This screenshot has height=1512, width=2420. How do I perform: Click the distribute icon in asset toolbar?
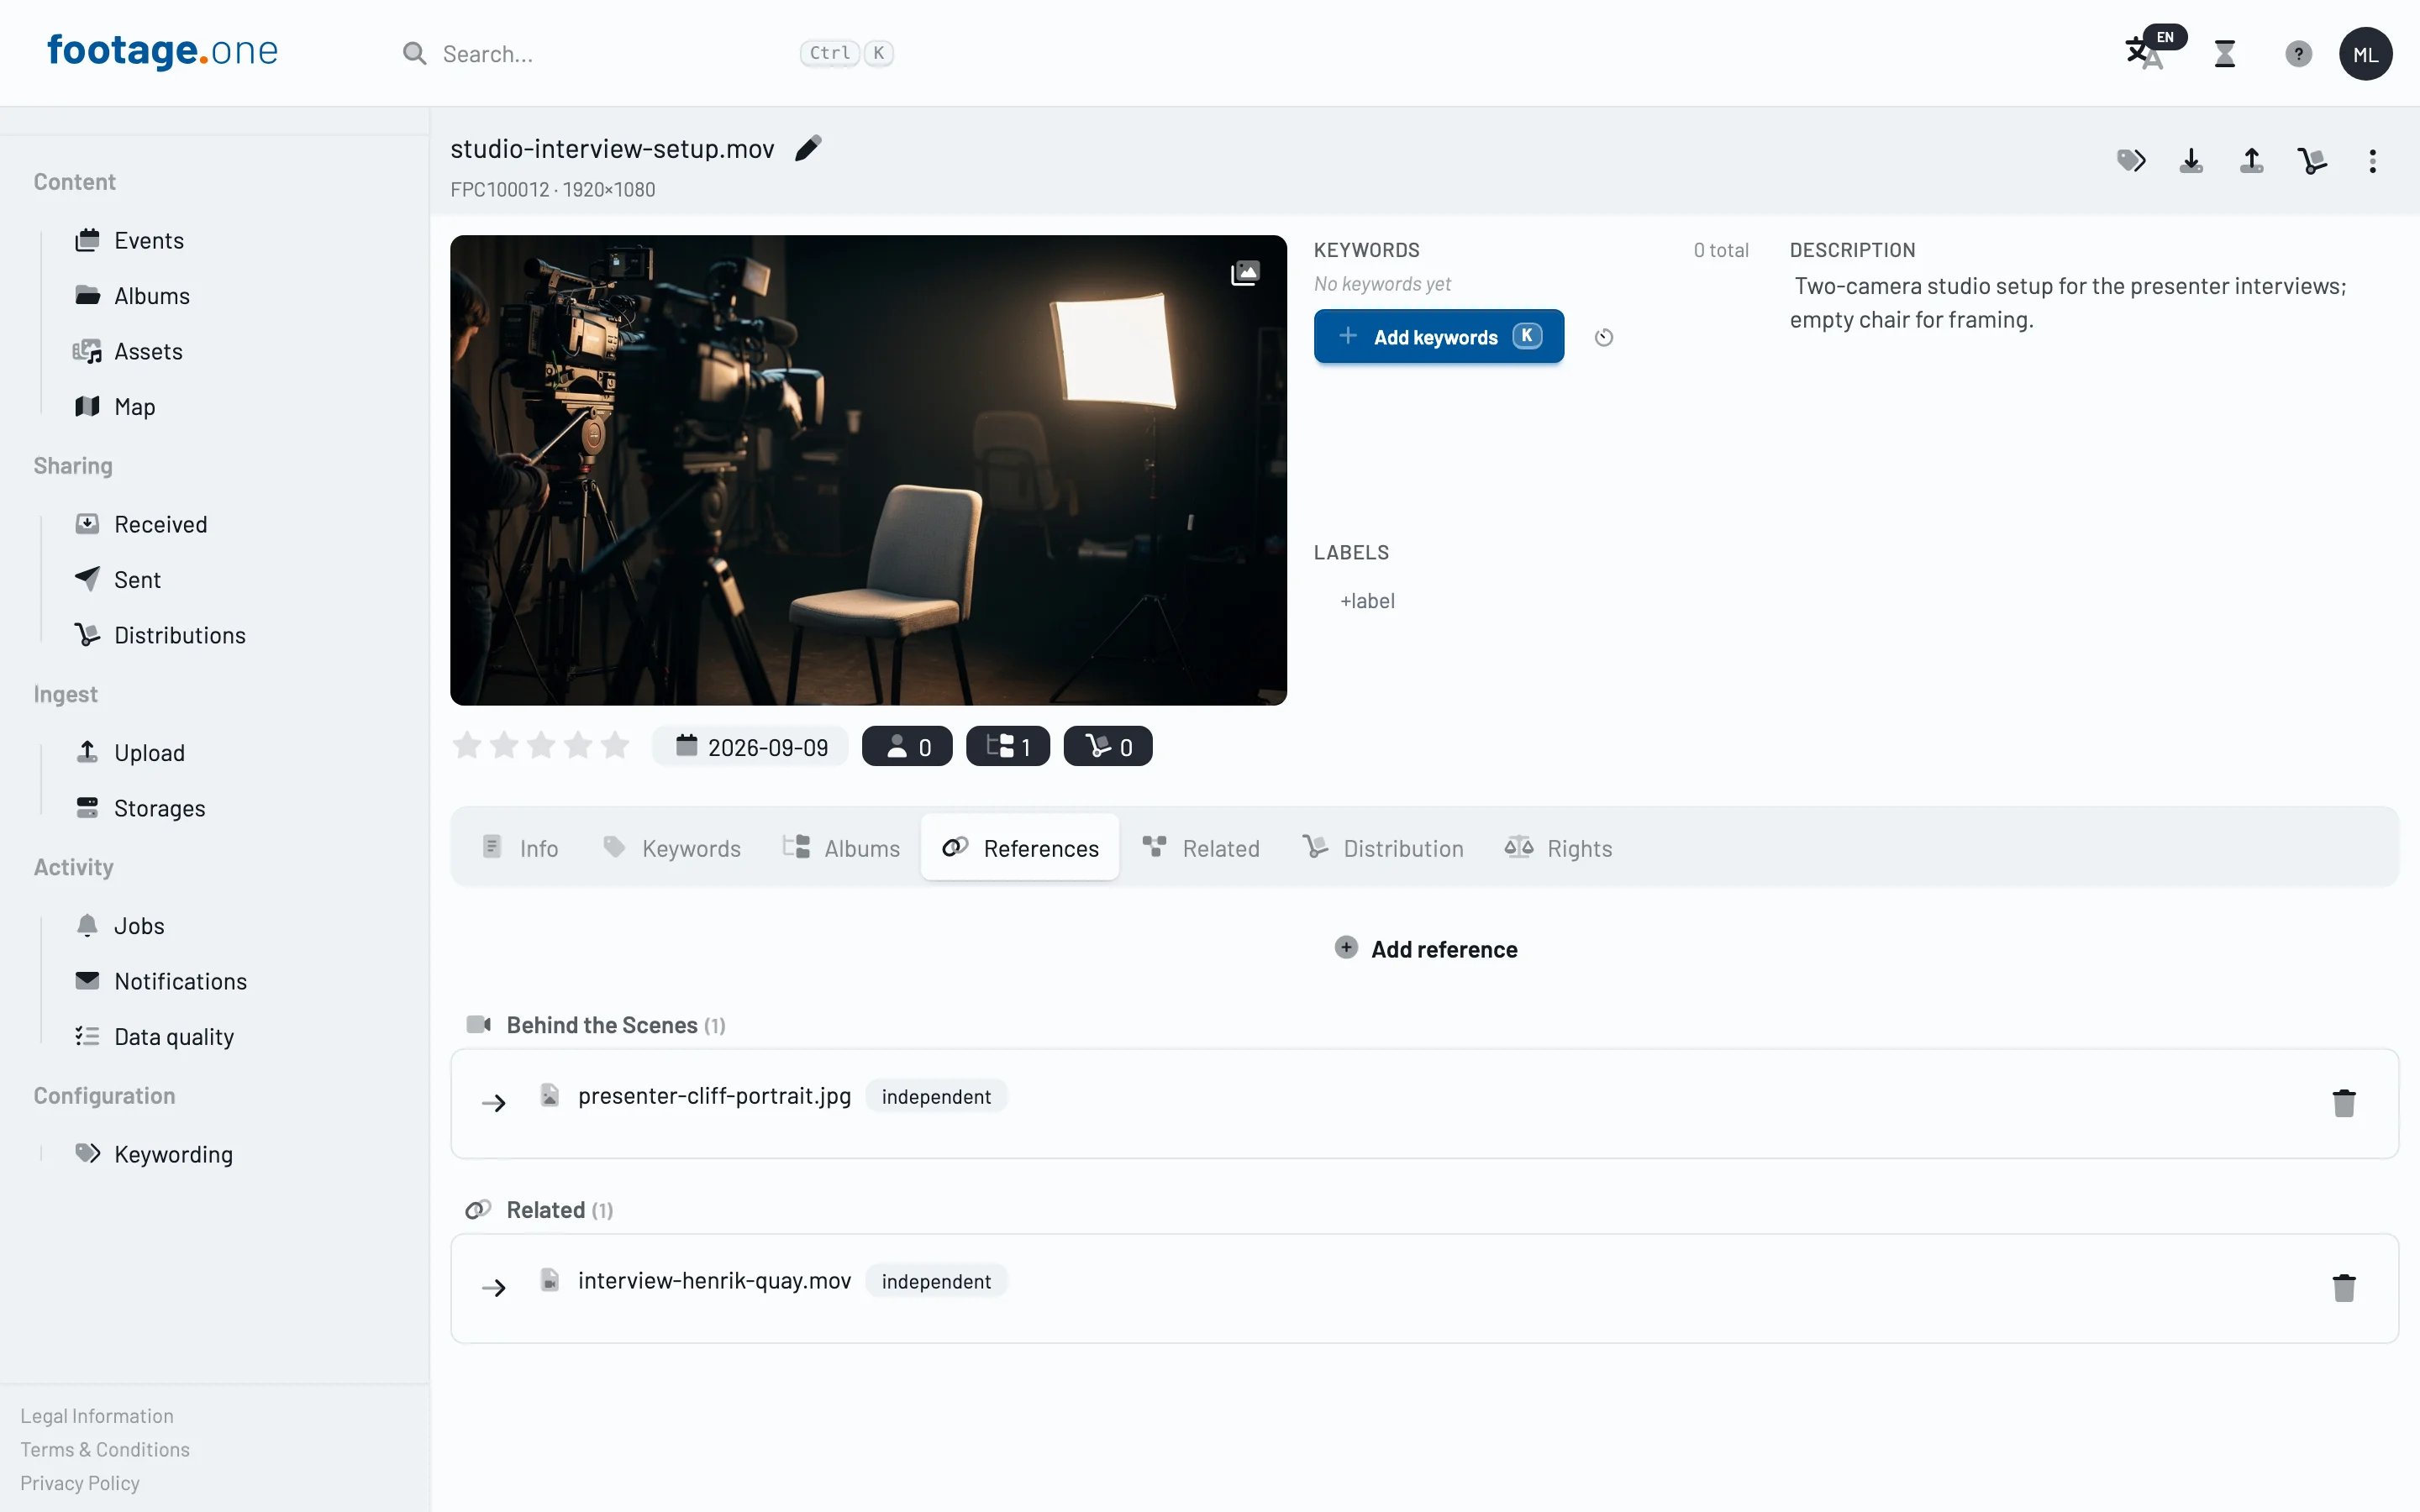[x=2312, y=160]
